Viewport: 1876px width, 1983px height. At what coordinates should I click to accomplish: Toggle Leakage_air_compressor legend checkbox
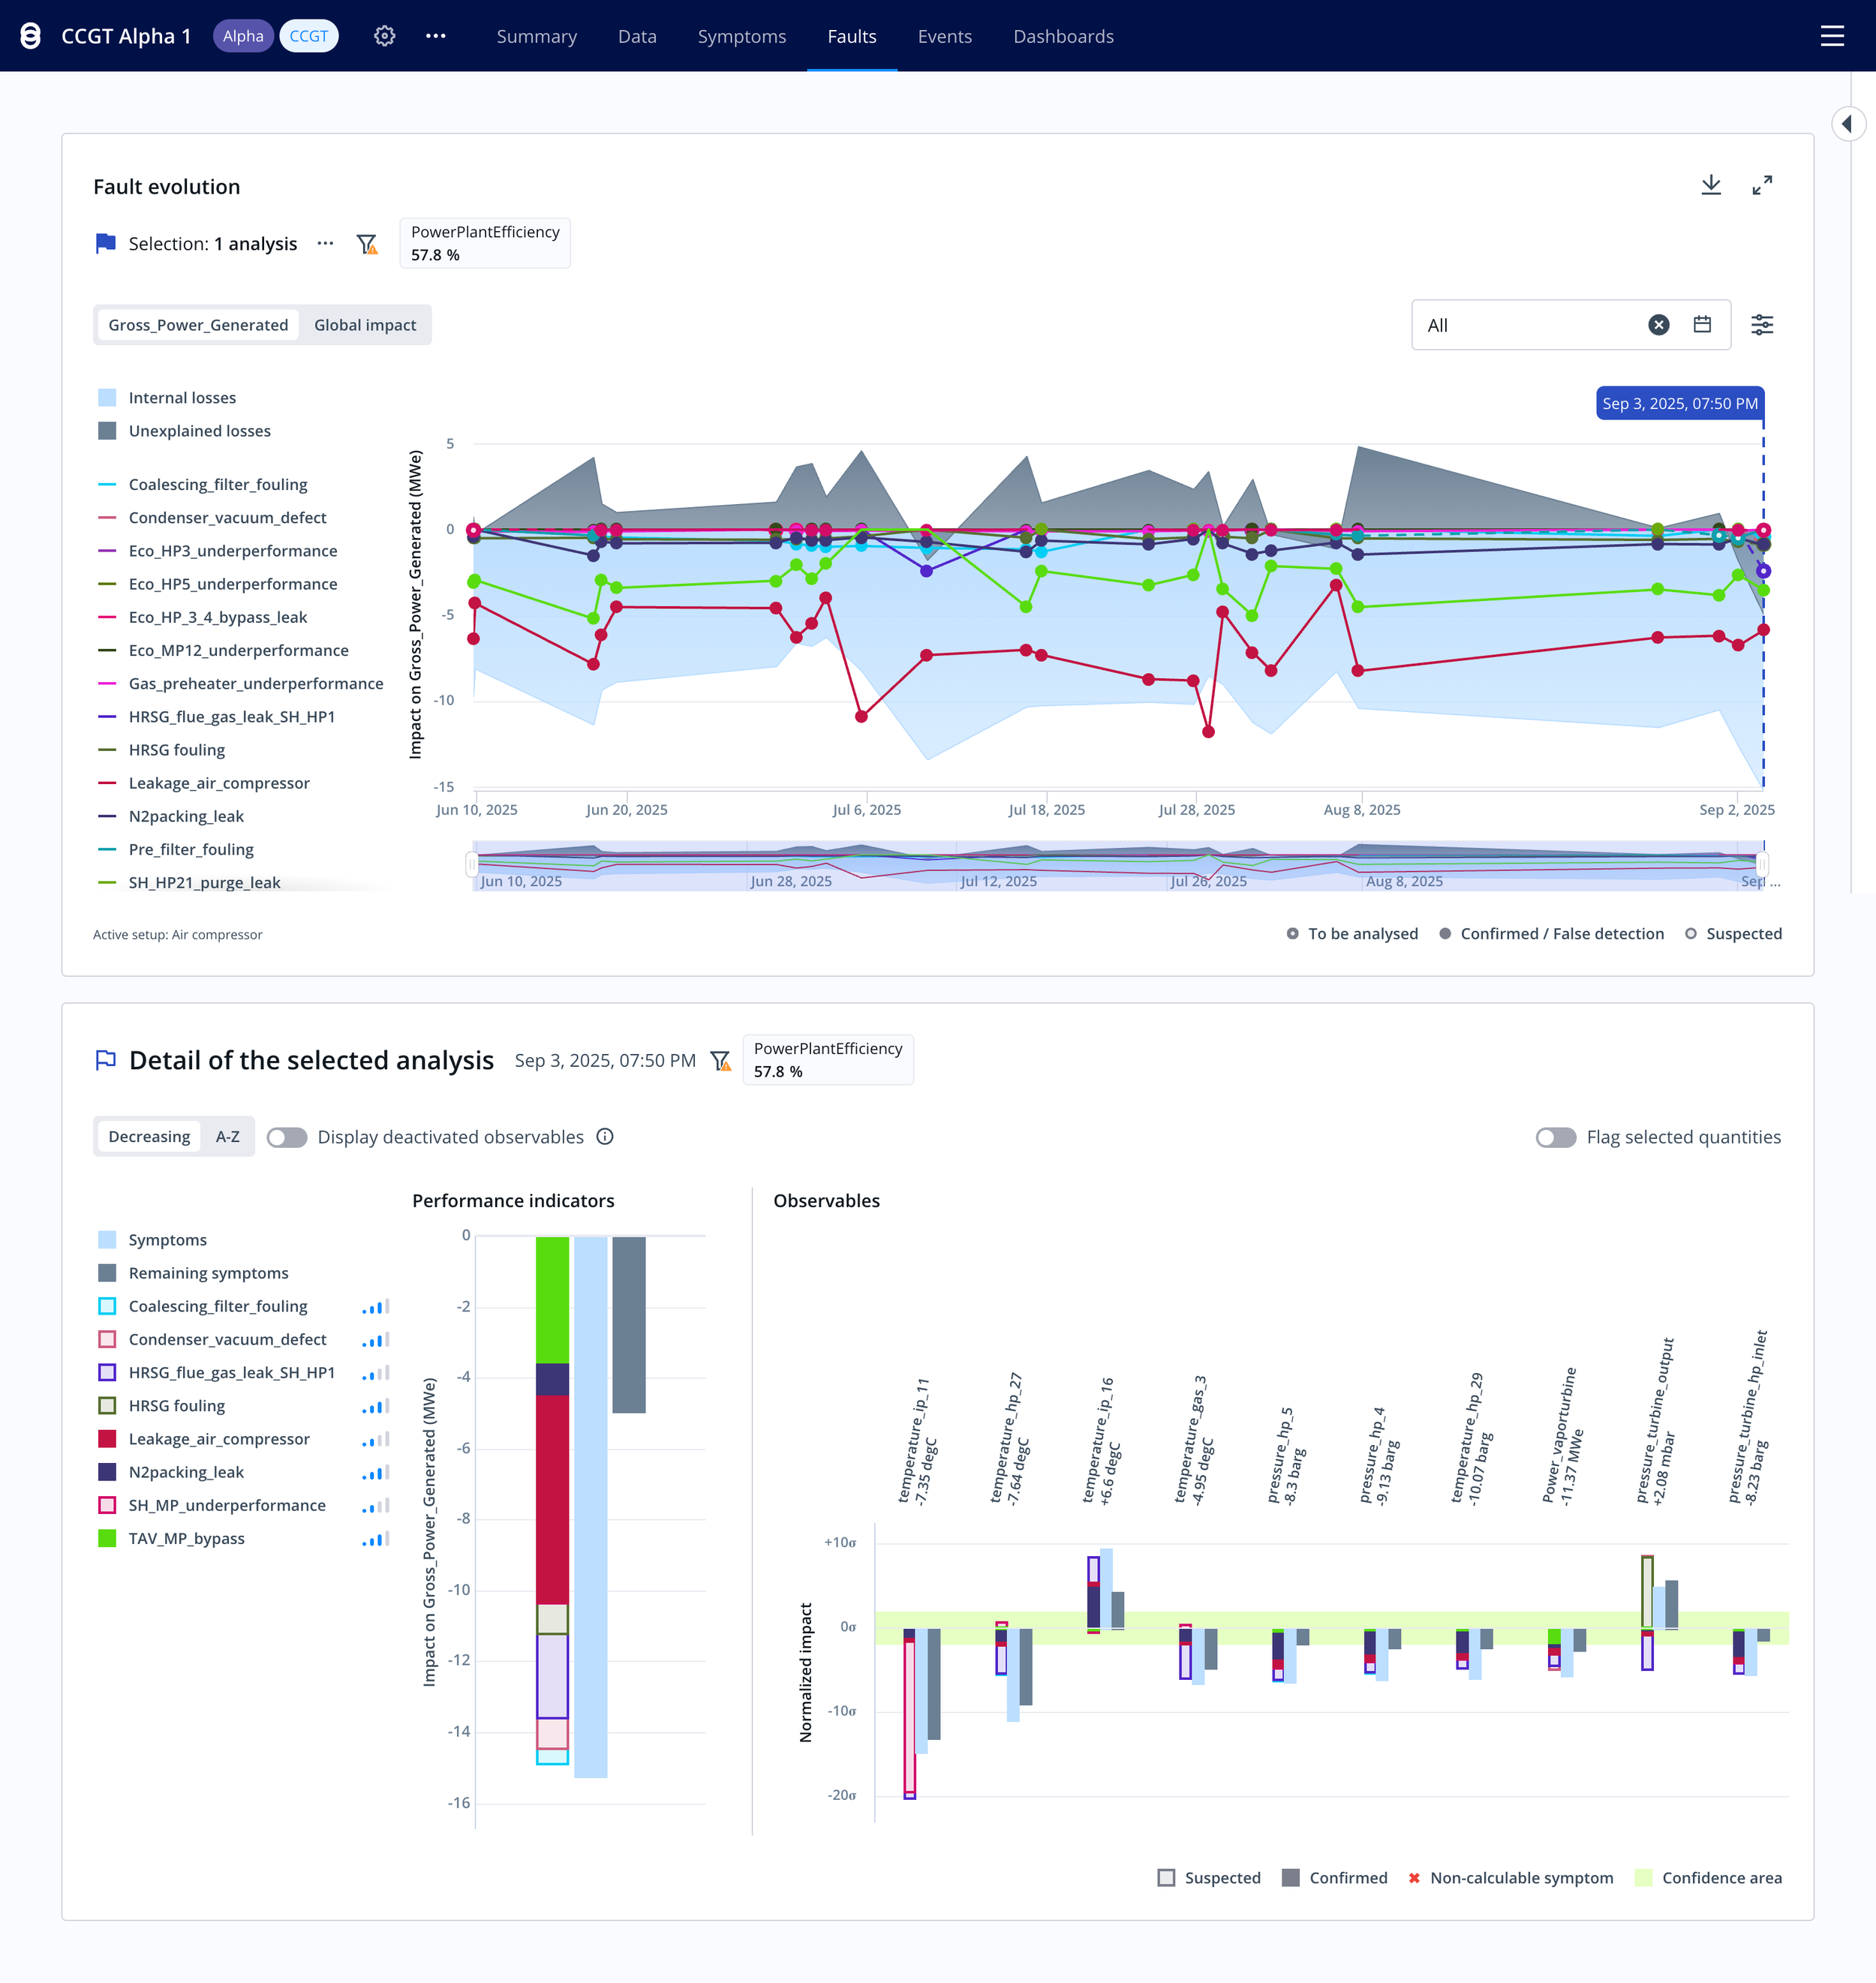point(107,1439)
